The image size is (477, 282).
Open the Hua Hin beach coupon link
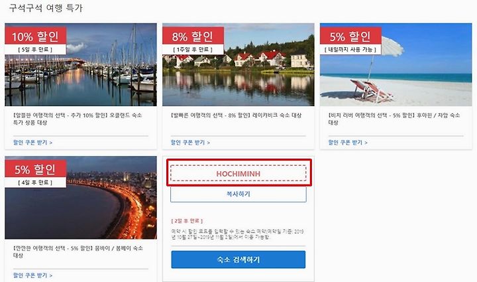[x=348, y=143]
